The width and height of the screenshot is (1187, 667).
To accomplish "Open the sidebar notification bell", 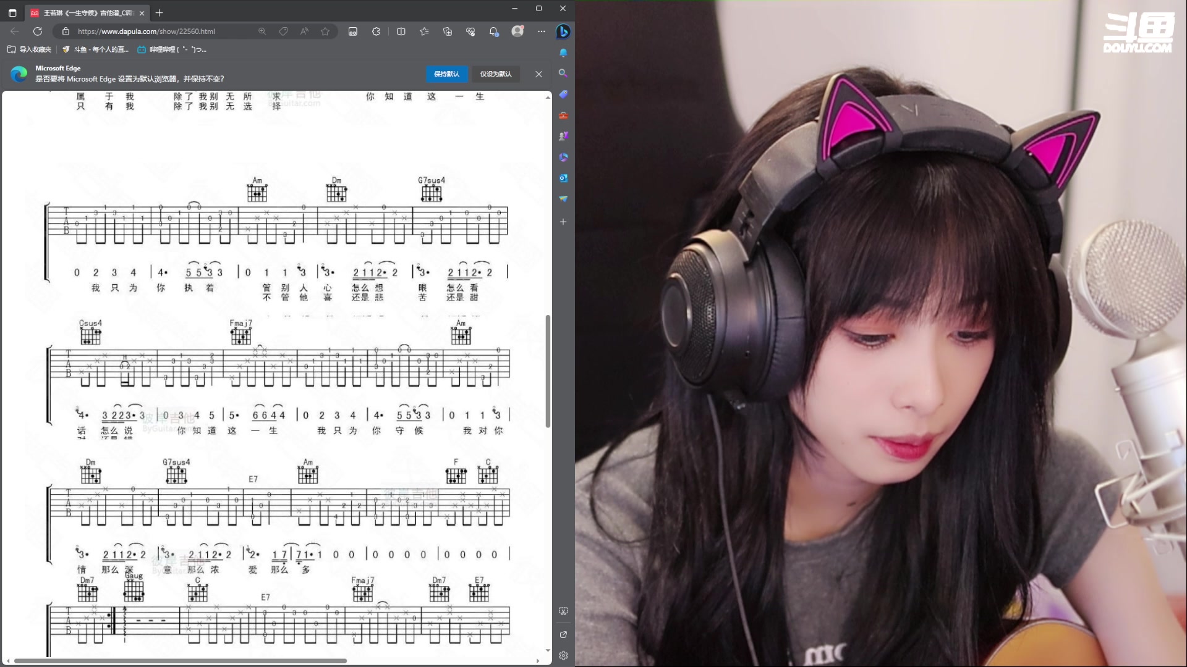I will point(563,52).
